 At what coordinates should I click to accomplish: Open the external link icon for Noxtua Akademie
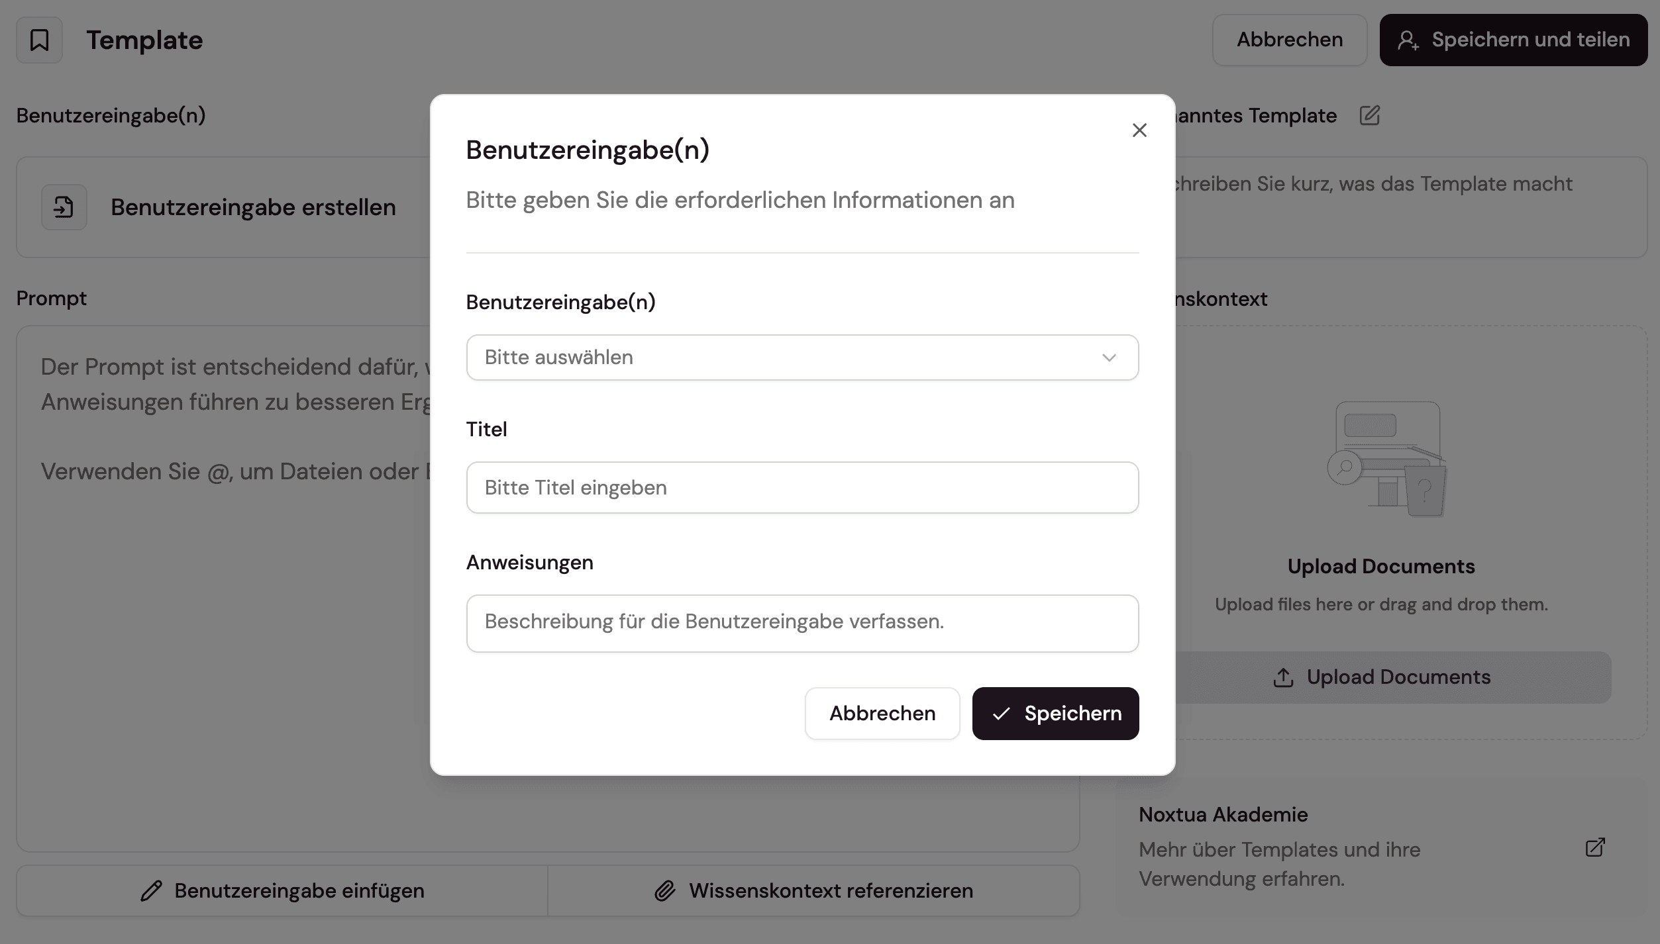1595,847
